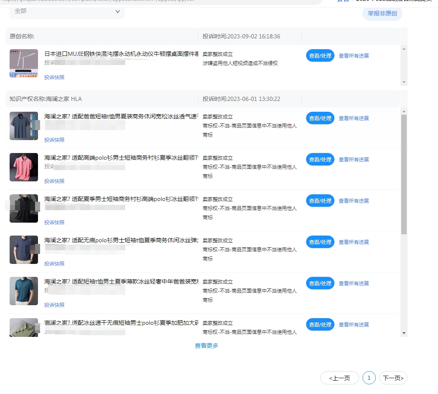This screenshot has width=438, height=394.
Task: Open 查看/处理 for 适配爸爸短袖t恤 item
Action: pos(320,118)
